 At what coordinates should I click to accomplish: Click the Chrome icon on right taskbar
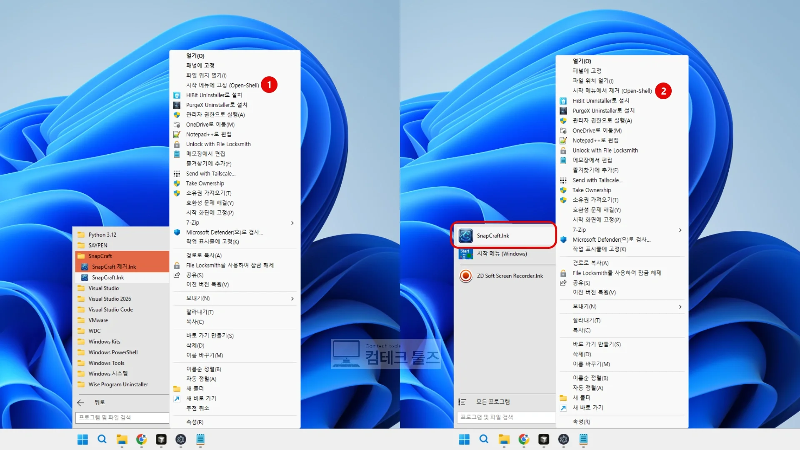click(524, 439)
